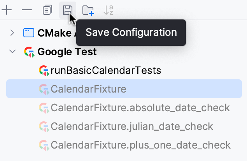This screenshot has height=161, width=247.
Task: Select the CalendarFixture configuration
Action: [x=88, y=89]
